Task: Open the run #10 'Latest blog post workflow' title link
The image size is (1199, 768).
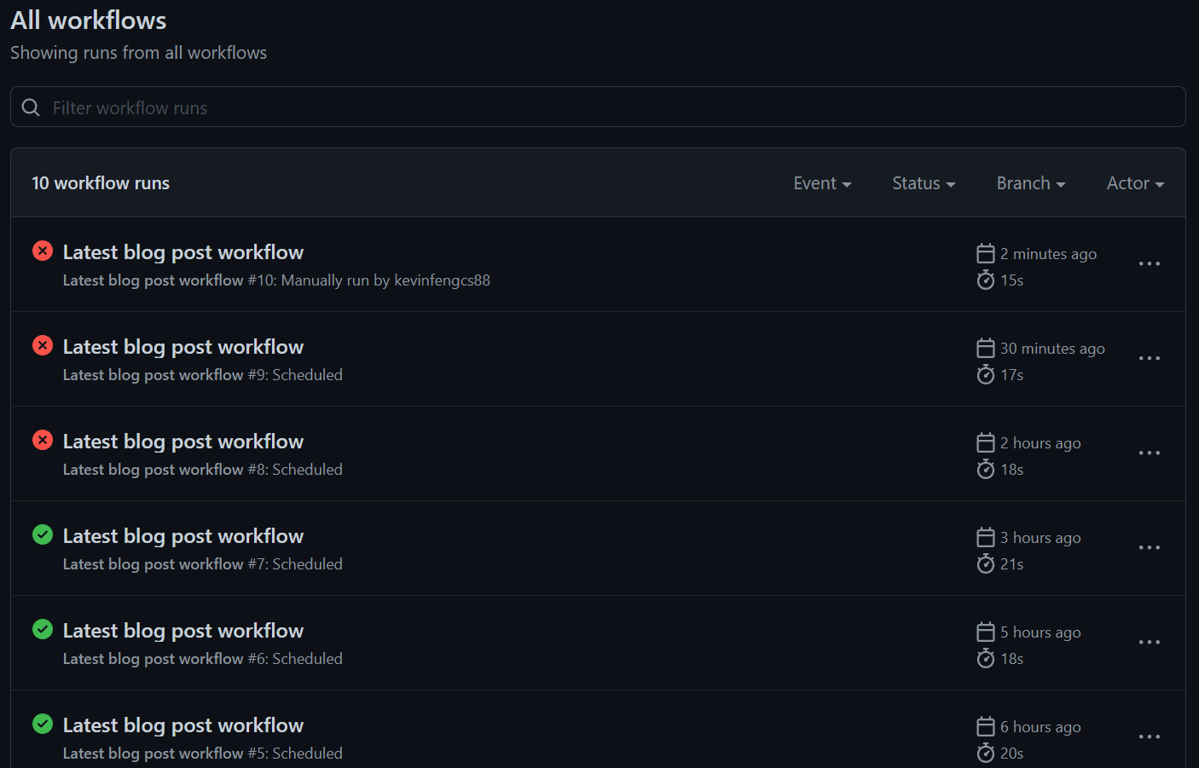Action: (183, 252)
